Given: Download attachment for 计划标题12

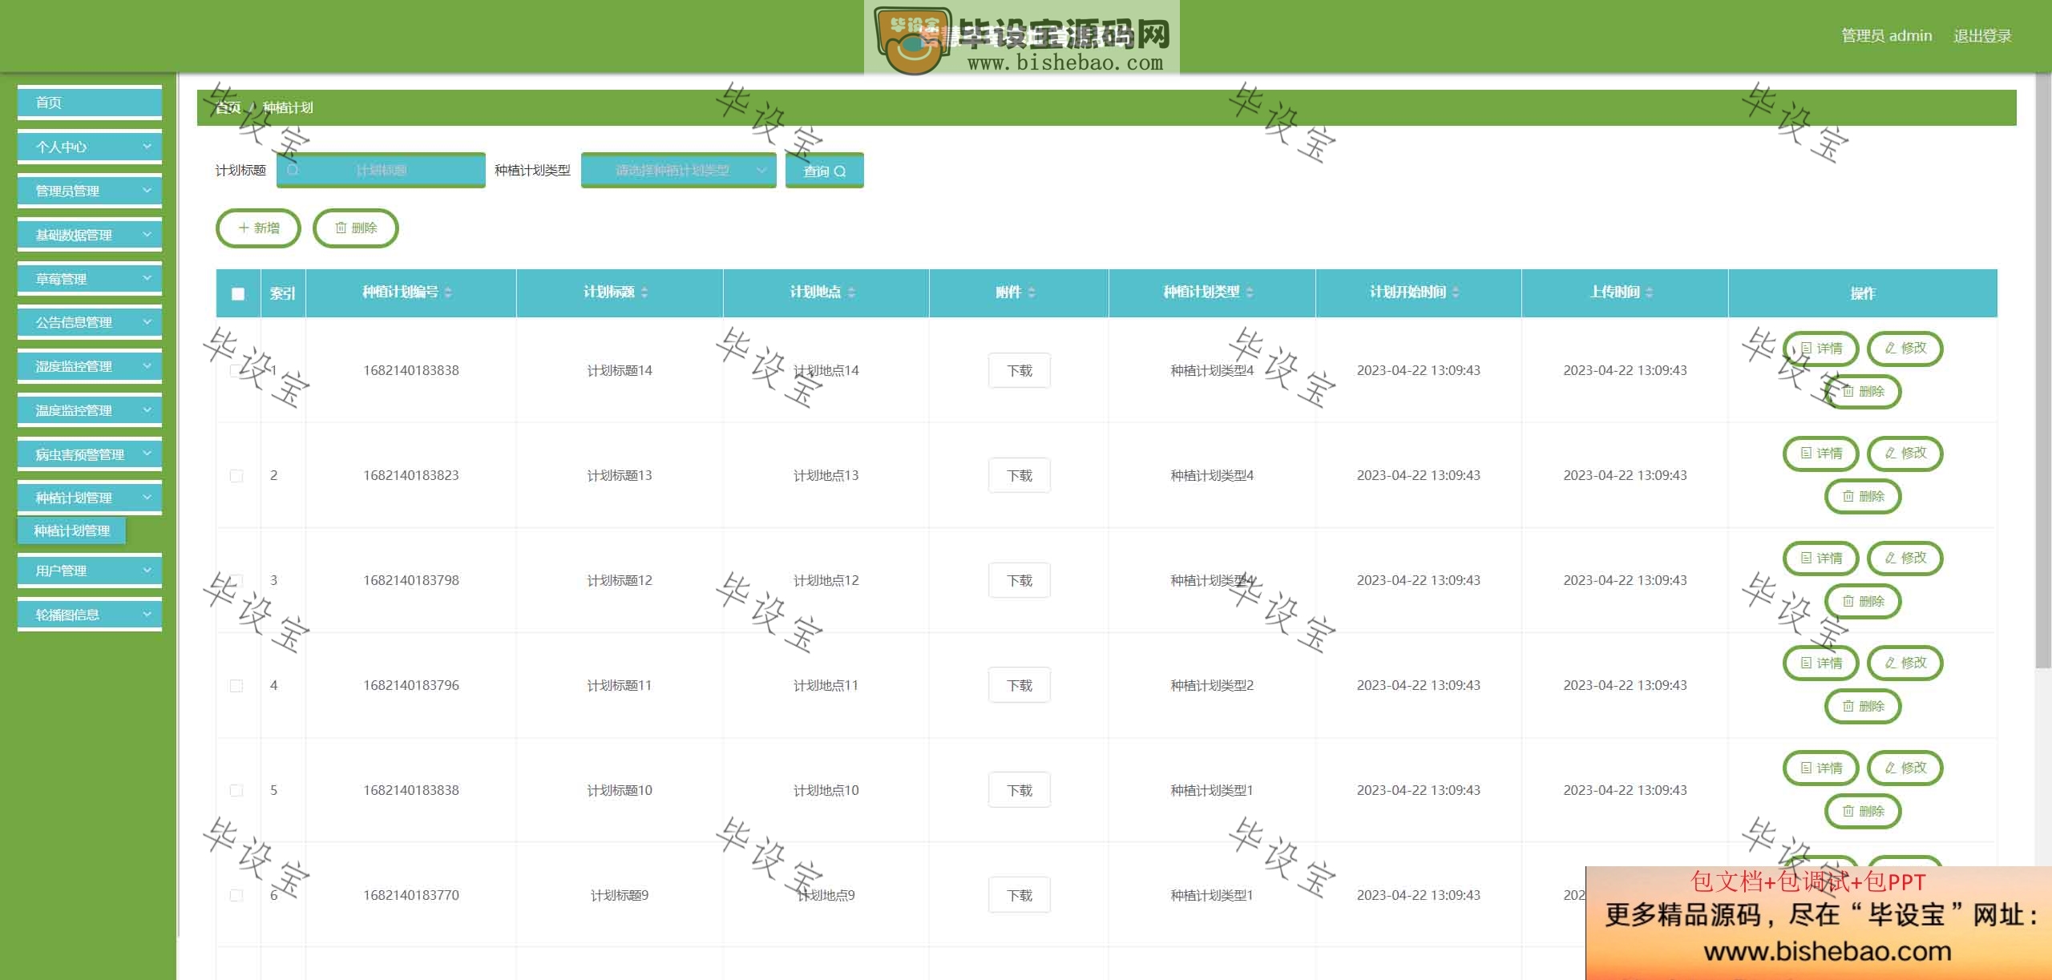Looking at the screenshot, I should (1020, 580).
